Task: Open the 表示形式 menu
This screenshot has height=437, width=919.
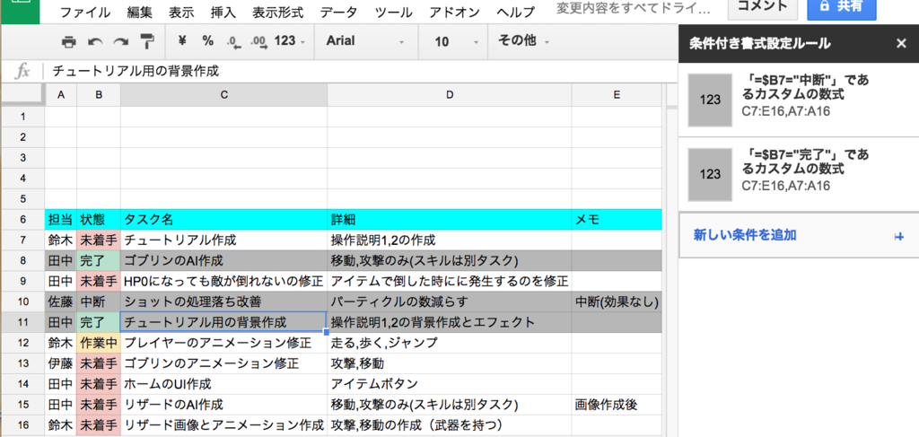Action: 278,12
